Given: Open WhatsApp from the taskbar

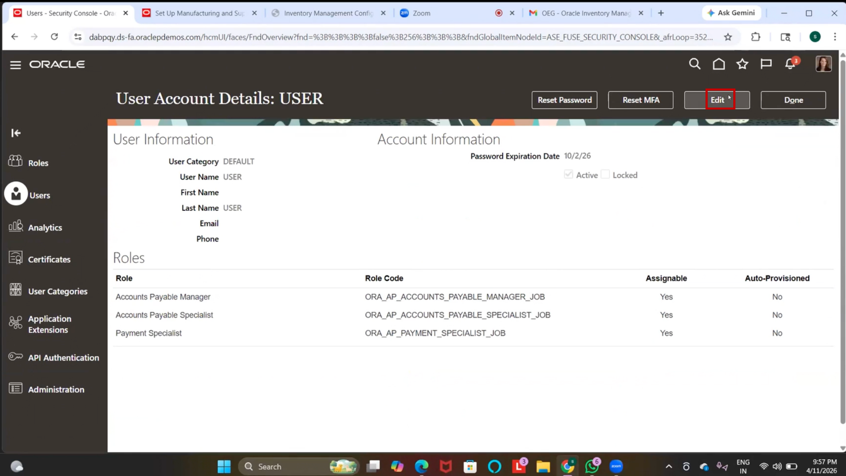Looking at the screenshot, I should pos(592,466).
